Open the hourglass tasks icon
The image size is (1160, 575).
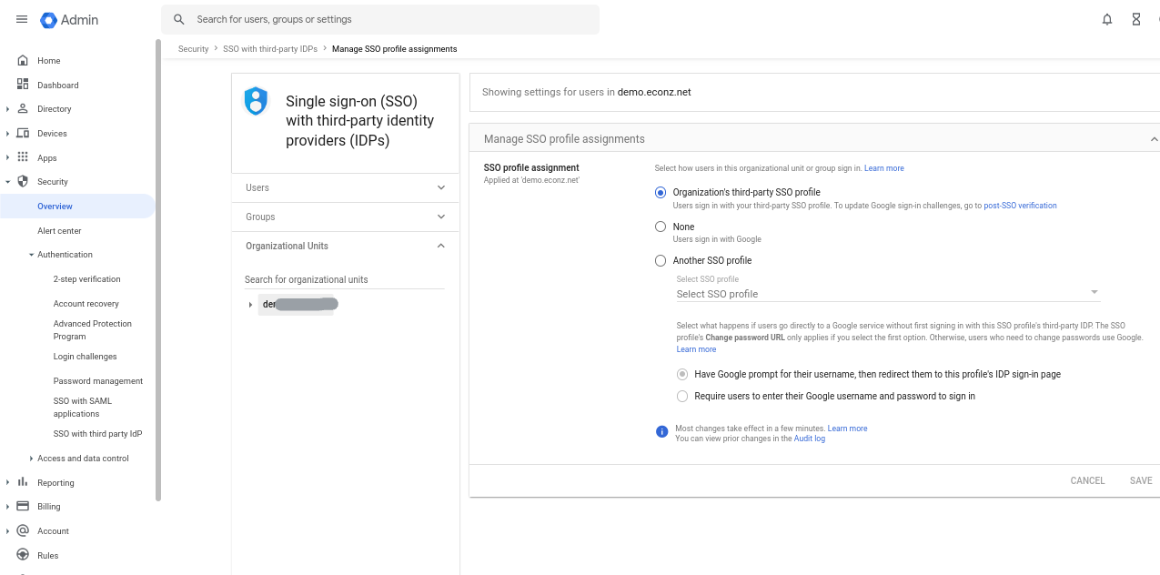pyautogui.click(x=1136, y=19)
